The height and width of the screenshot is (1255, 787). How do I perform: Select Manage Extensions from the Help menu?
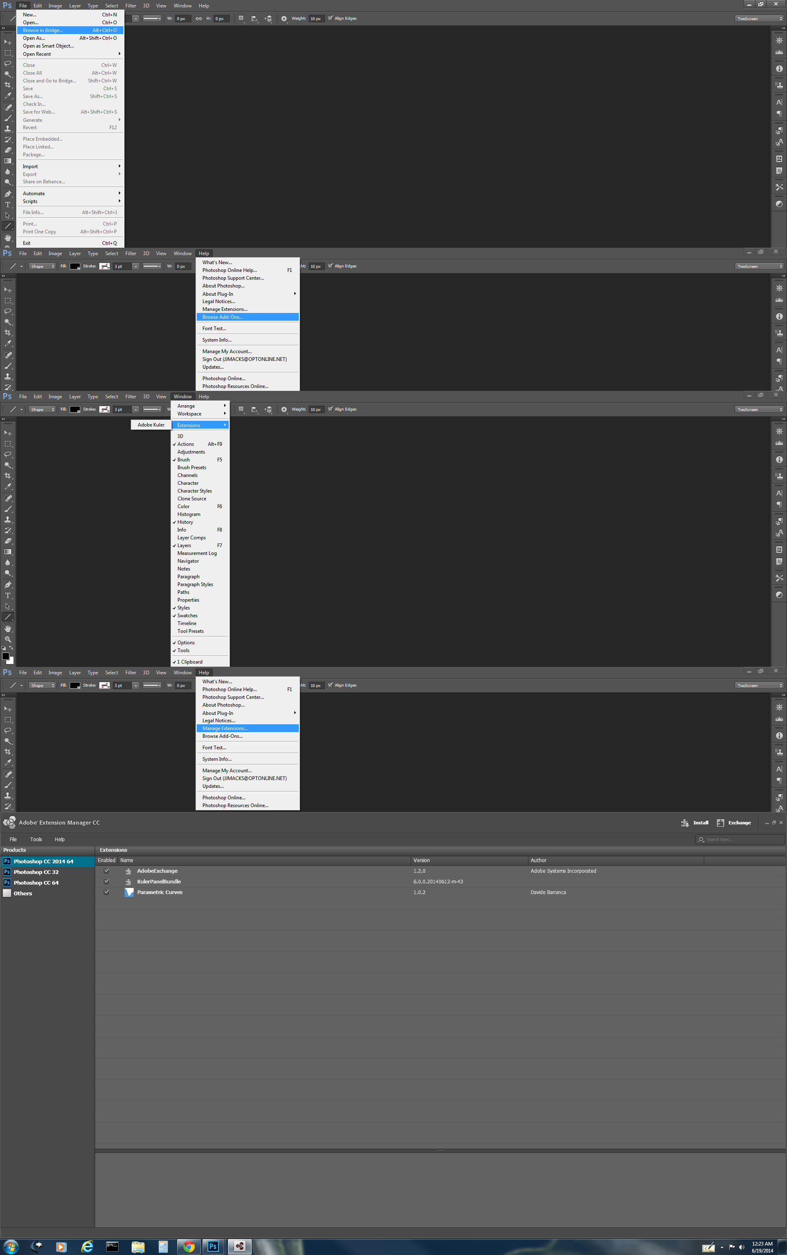pos(224,728)
